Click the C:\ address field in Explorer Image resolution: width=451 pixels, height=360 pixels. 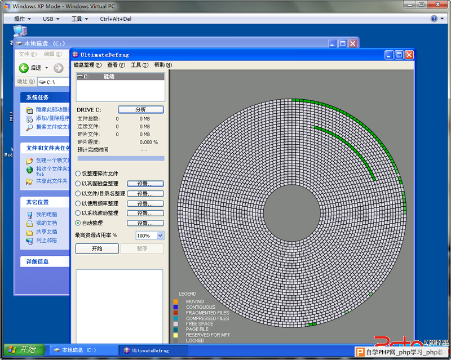[x=54, y=82]
